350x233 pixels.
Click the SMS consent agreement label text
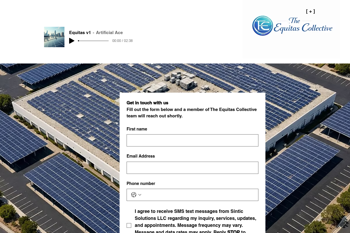195,218
